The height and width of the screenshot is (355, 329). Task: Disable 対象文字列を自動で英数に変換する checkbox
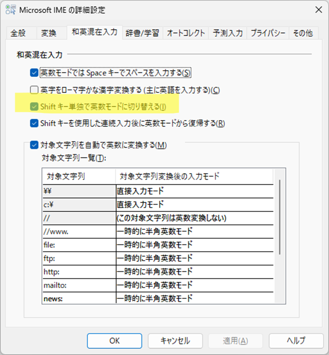pyautogui.click(x=34, y=145)
